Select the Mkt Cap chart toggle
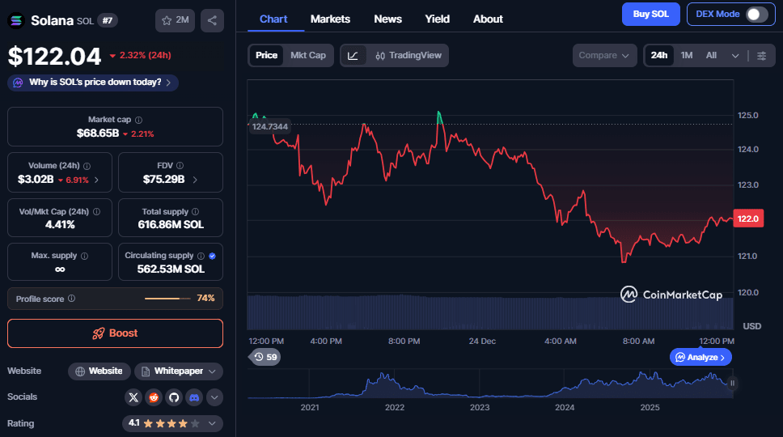The image size is (783, 437). coord(307,55)
